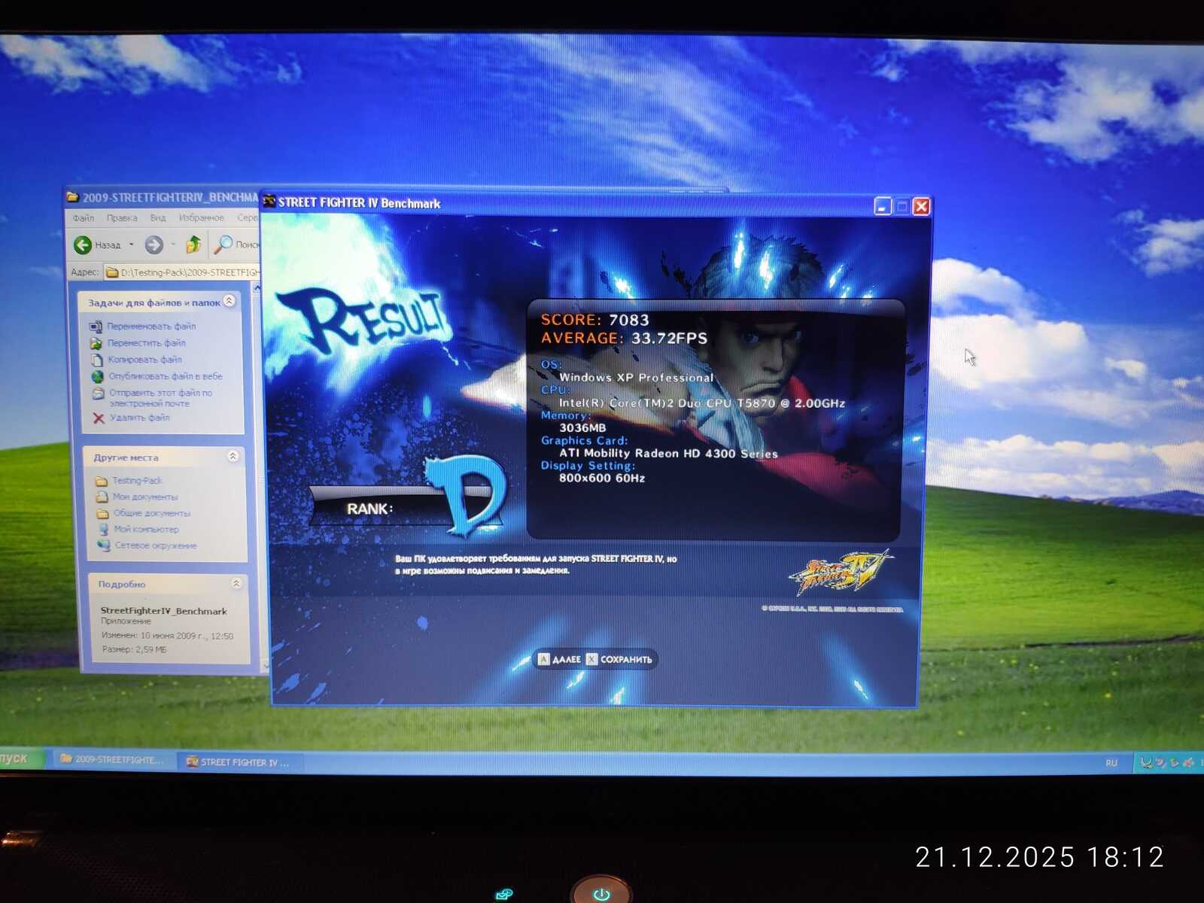The width and height of the screenshot is (1204, 903).
Task: Collapse the Задачи для файлов и папок panel
Action: [230, 301]
